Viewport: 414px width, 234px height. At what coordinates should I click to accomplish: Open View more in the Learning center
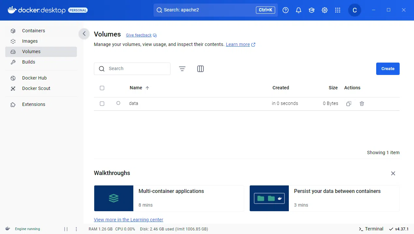click(128, 219)
